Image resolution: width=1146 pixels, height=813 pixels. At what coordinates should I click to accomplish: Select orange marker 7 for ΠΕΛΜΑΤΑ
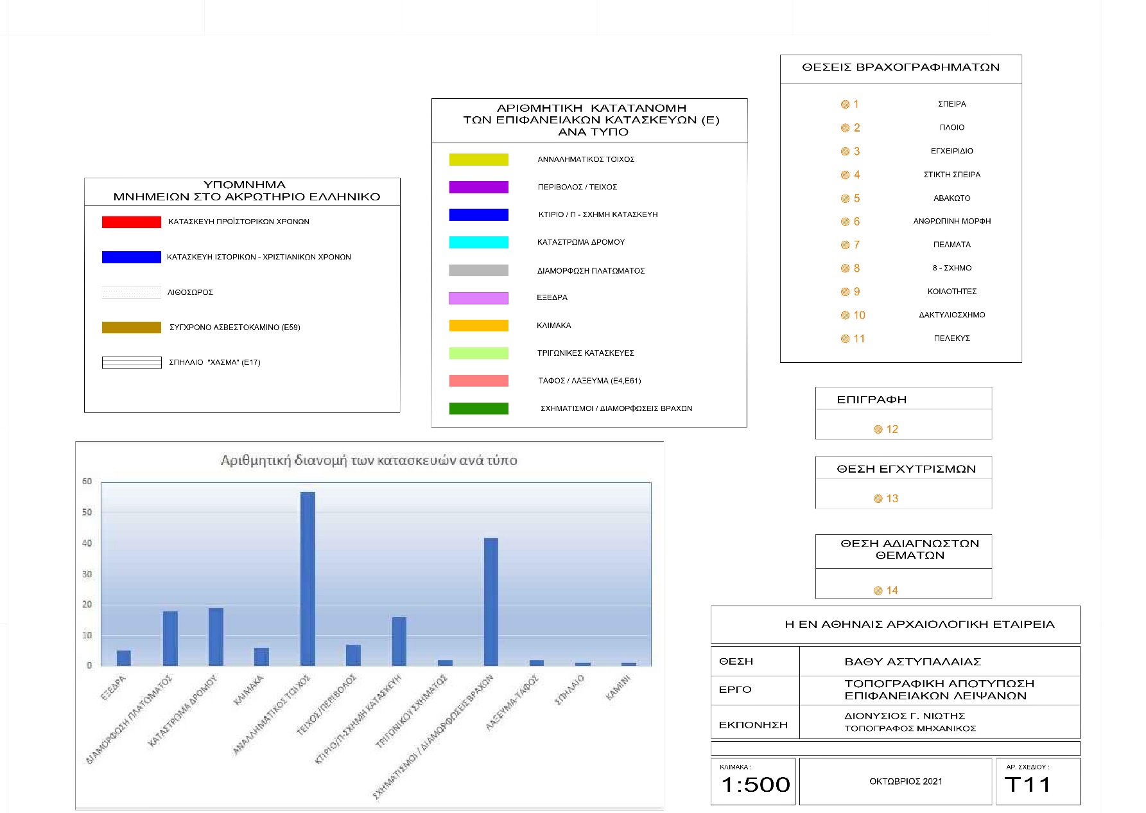(845, 245)
